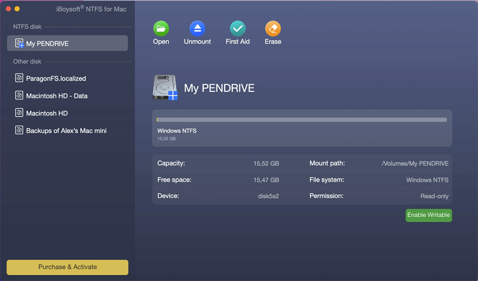Click the orange Erase icon
The image size is (478, 281).
point(273,29)
